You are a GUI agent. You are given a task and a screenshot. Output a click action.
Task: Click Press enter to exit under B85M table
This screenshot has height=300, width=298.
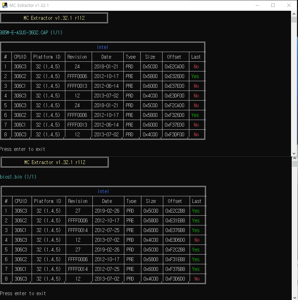pos(23,149)
